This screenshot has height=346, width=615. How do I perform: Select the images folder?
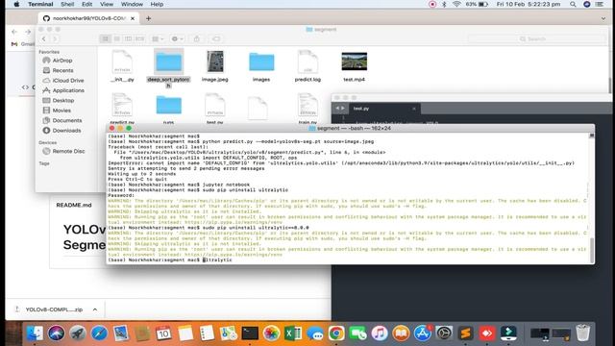[261, 62]
